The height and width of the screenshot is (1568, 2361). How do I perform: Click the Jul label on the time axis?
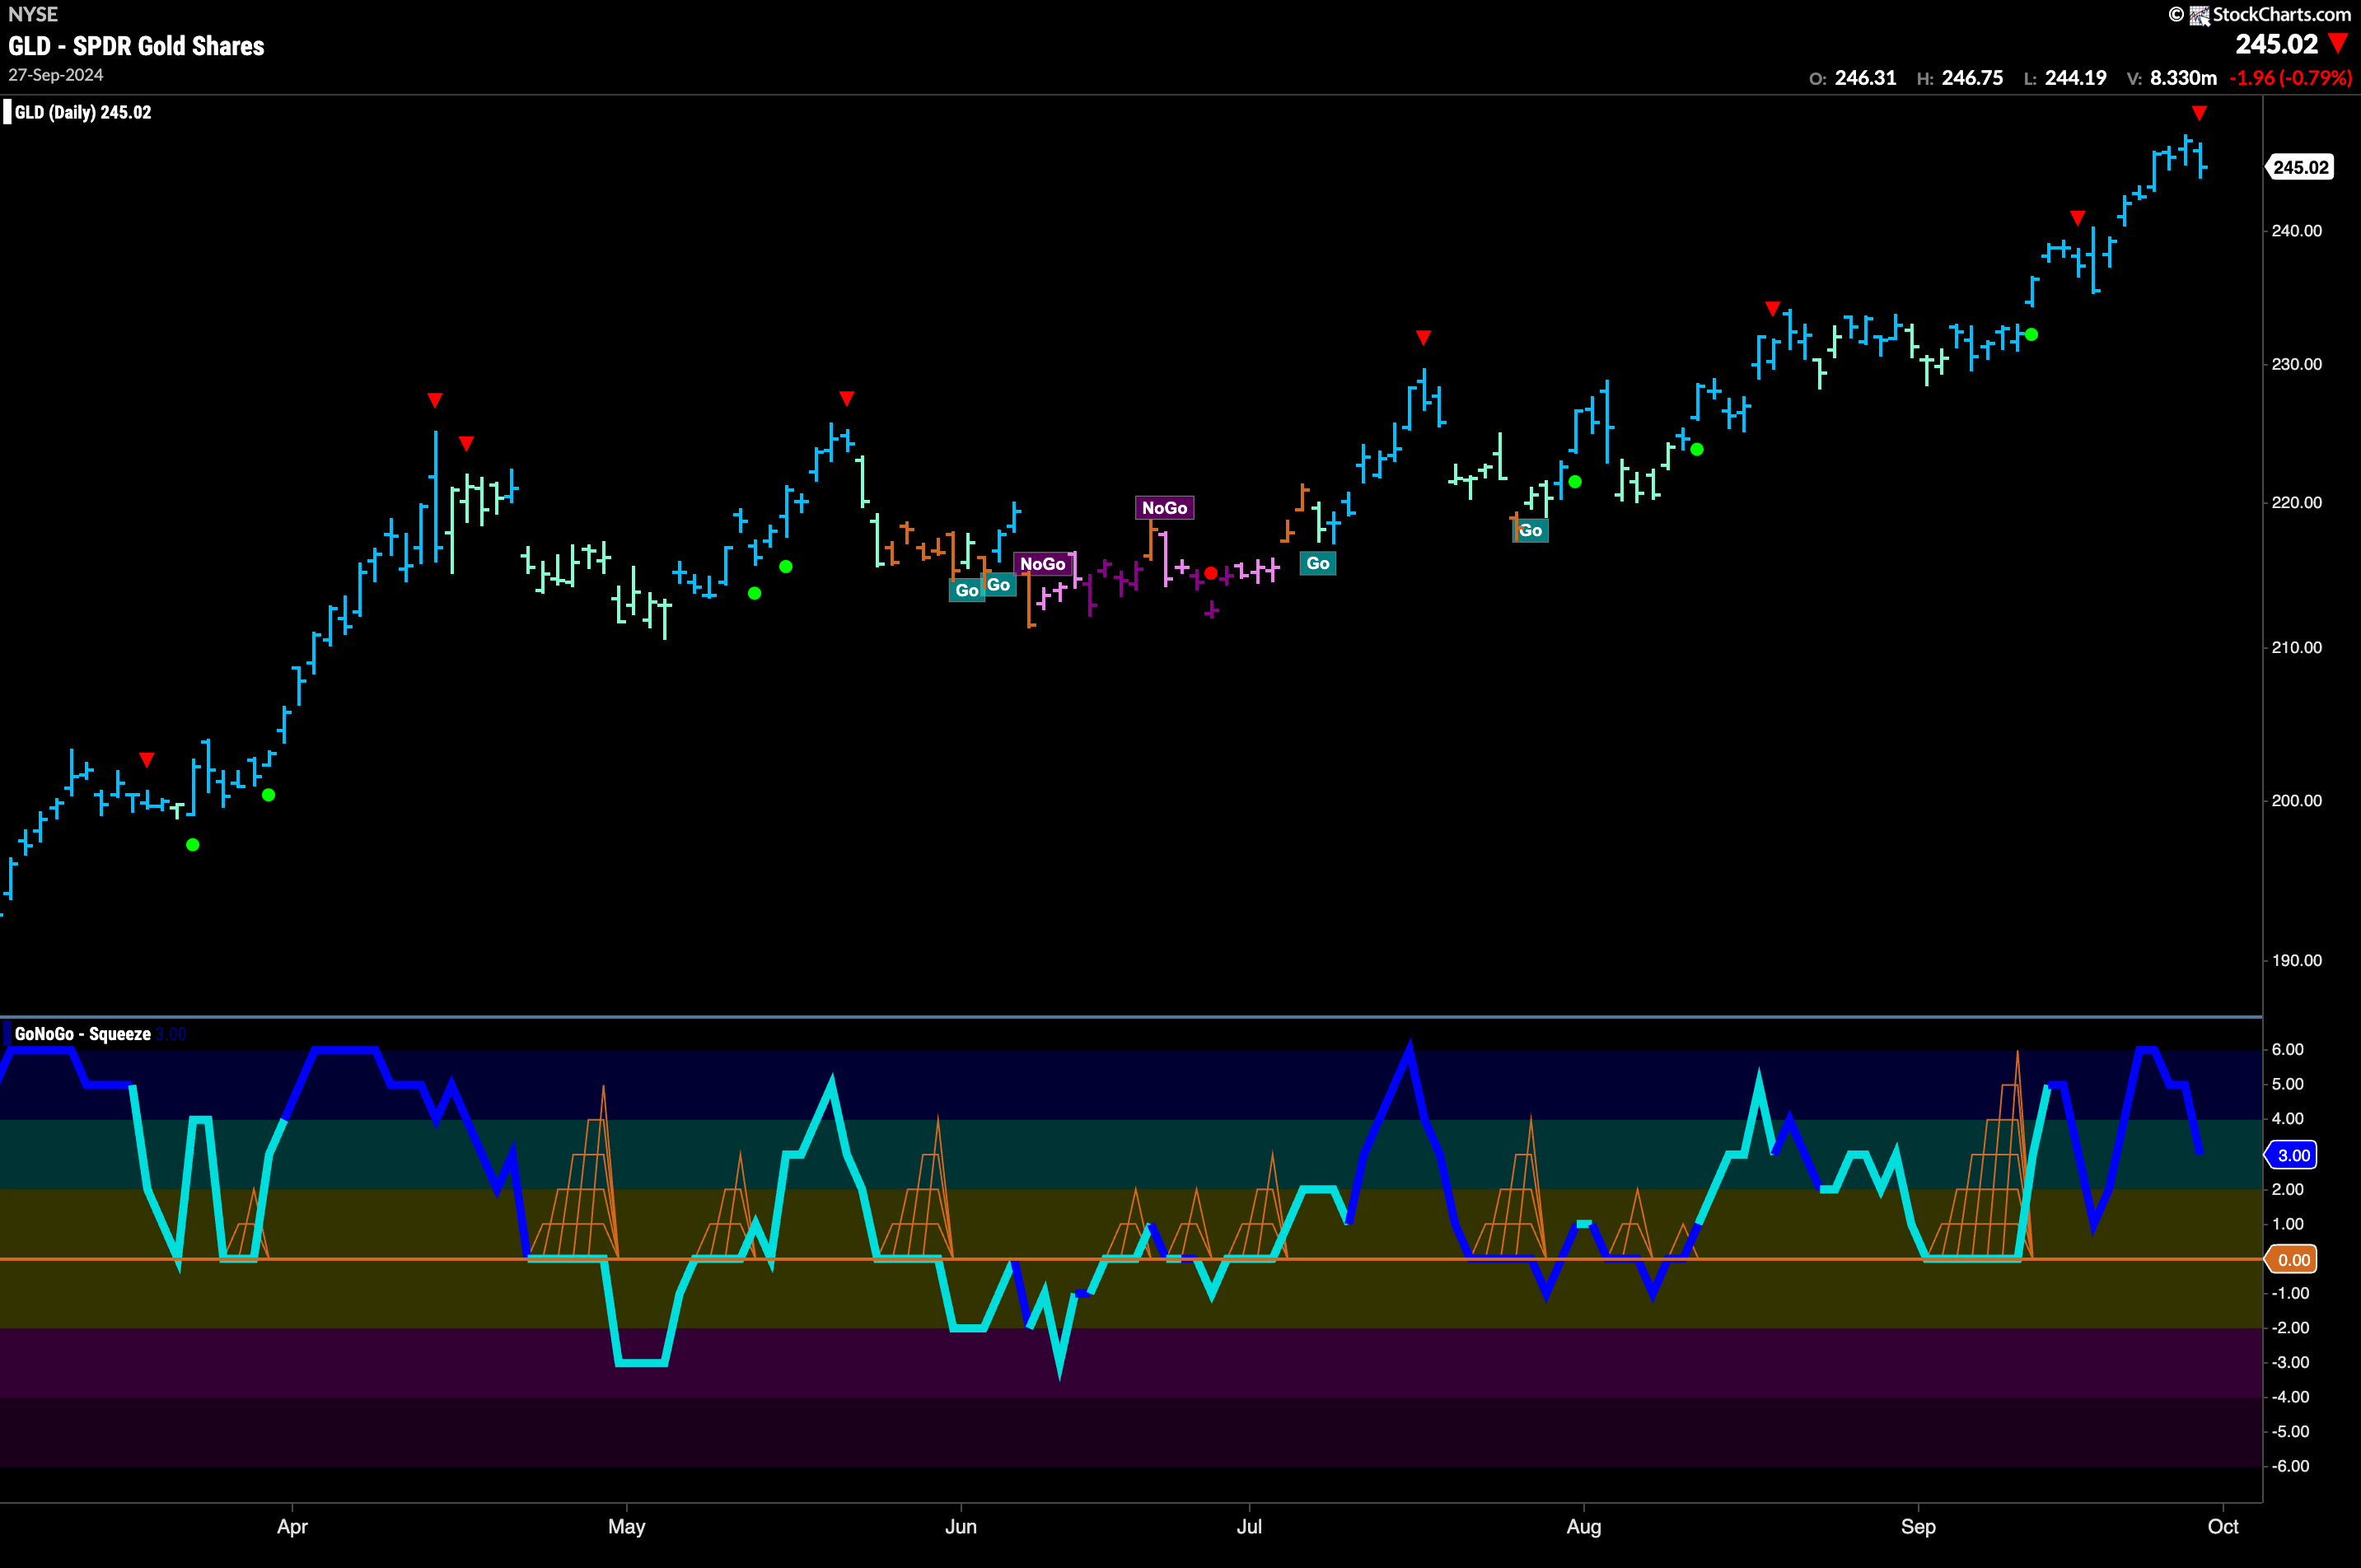point(1250,1527)
